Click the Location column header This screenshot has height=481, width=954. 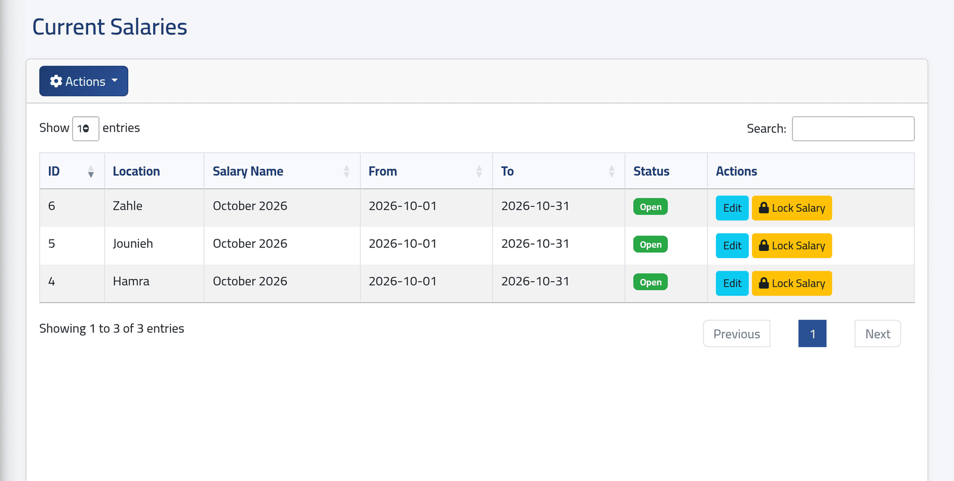154,172
